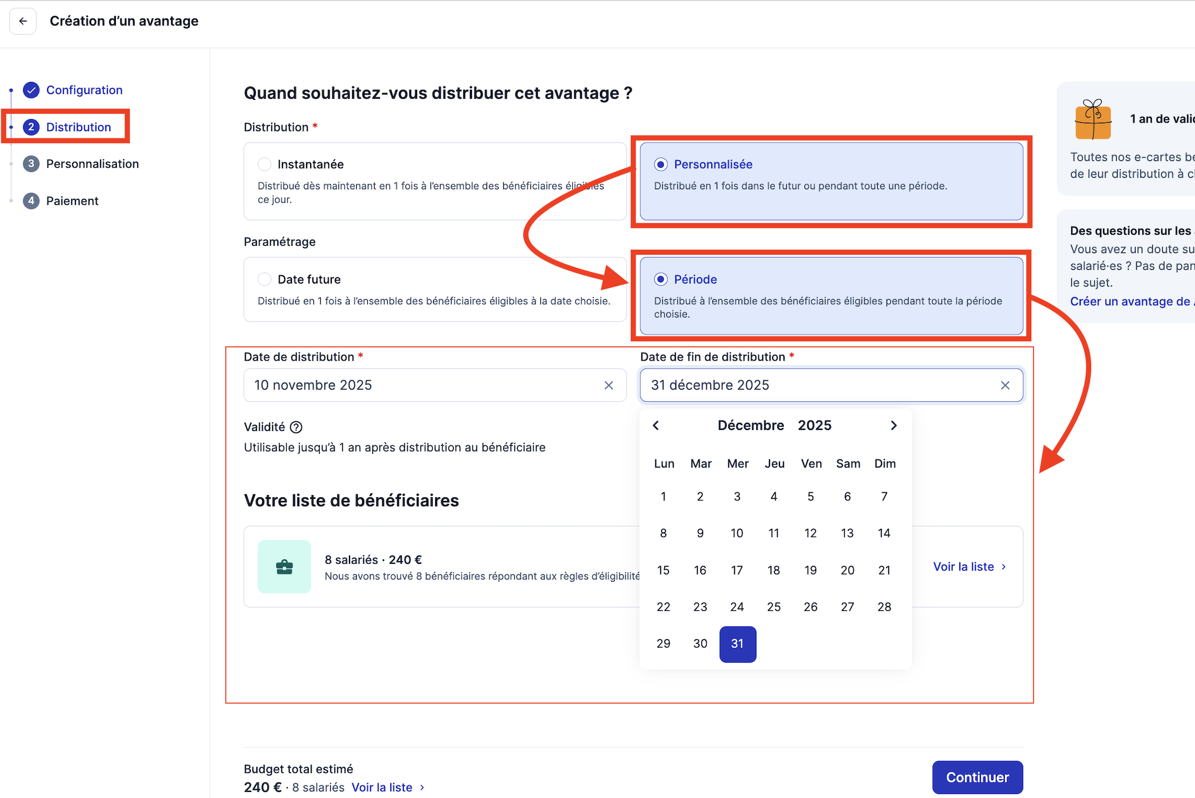Open the Date de distribution field
The width and height of the screenshot is (1195, 798).
(435, 385)
